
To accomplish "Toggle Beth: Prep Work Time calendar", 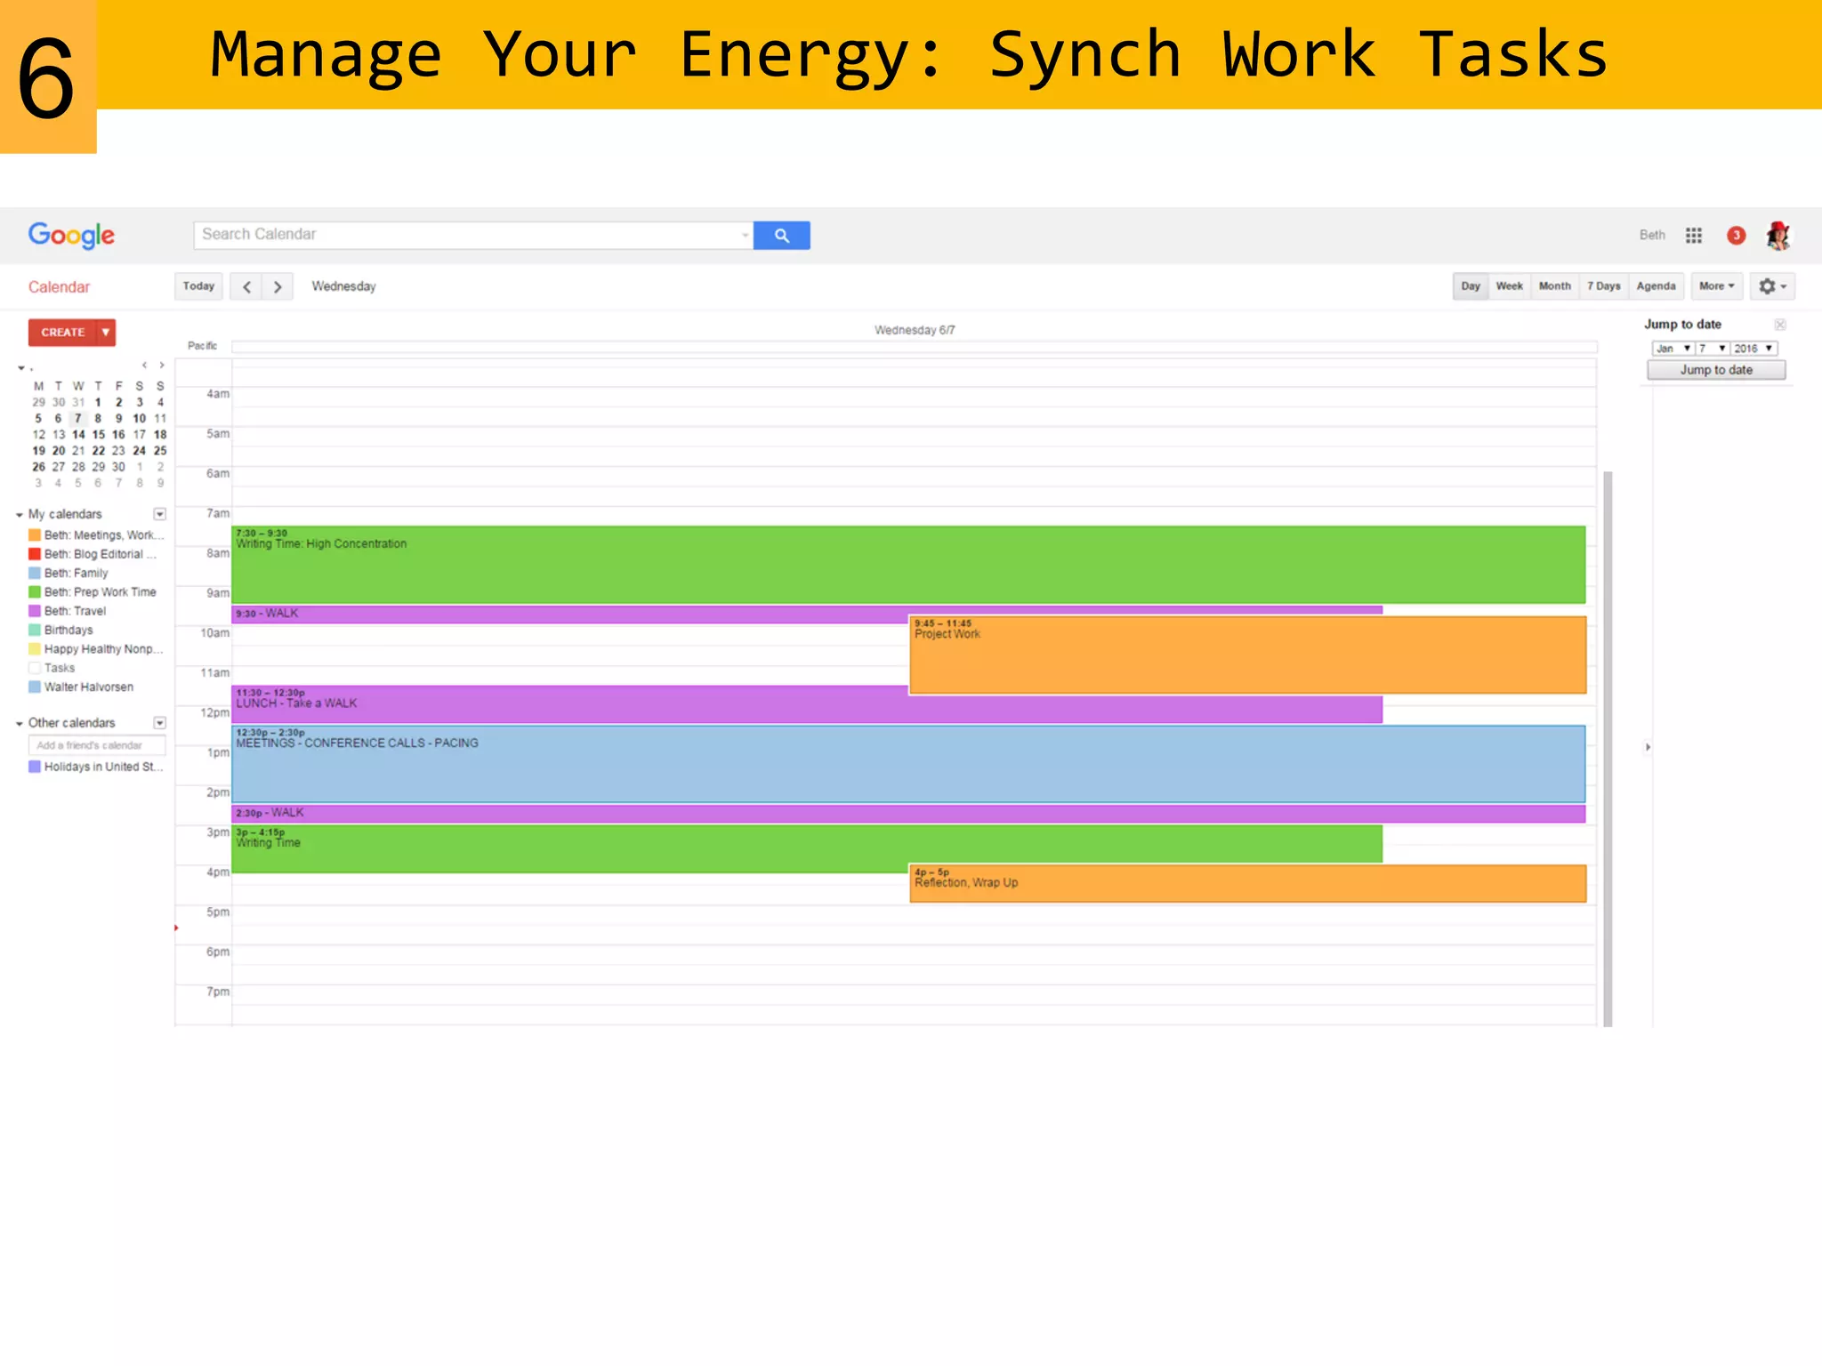I will click(35, 592).
